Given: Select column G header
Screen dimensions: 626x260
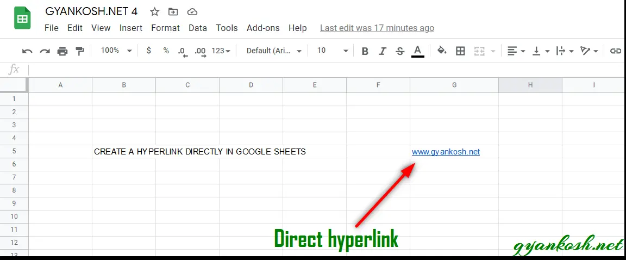Looking at the screenshot, I should 454,85.
